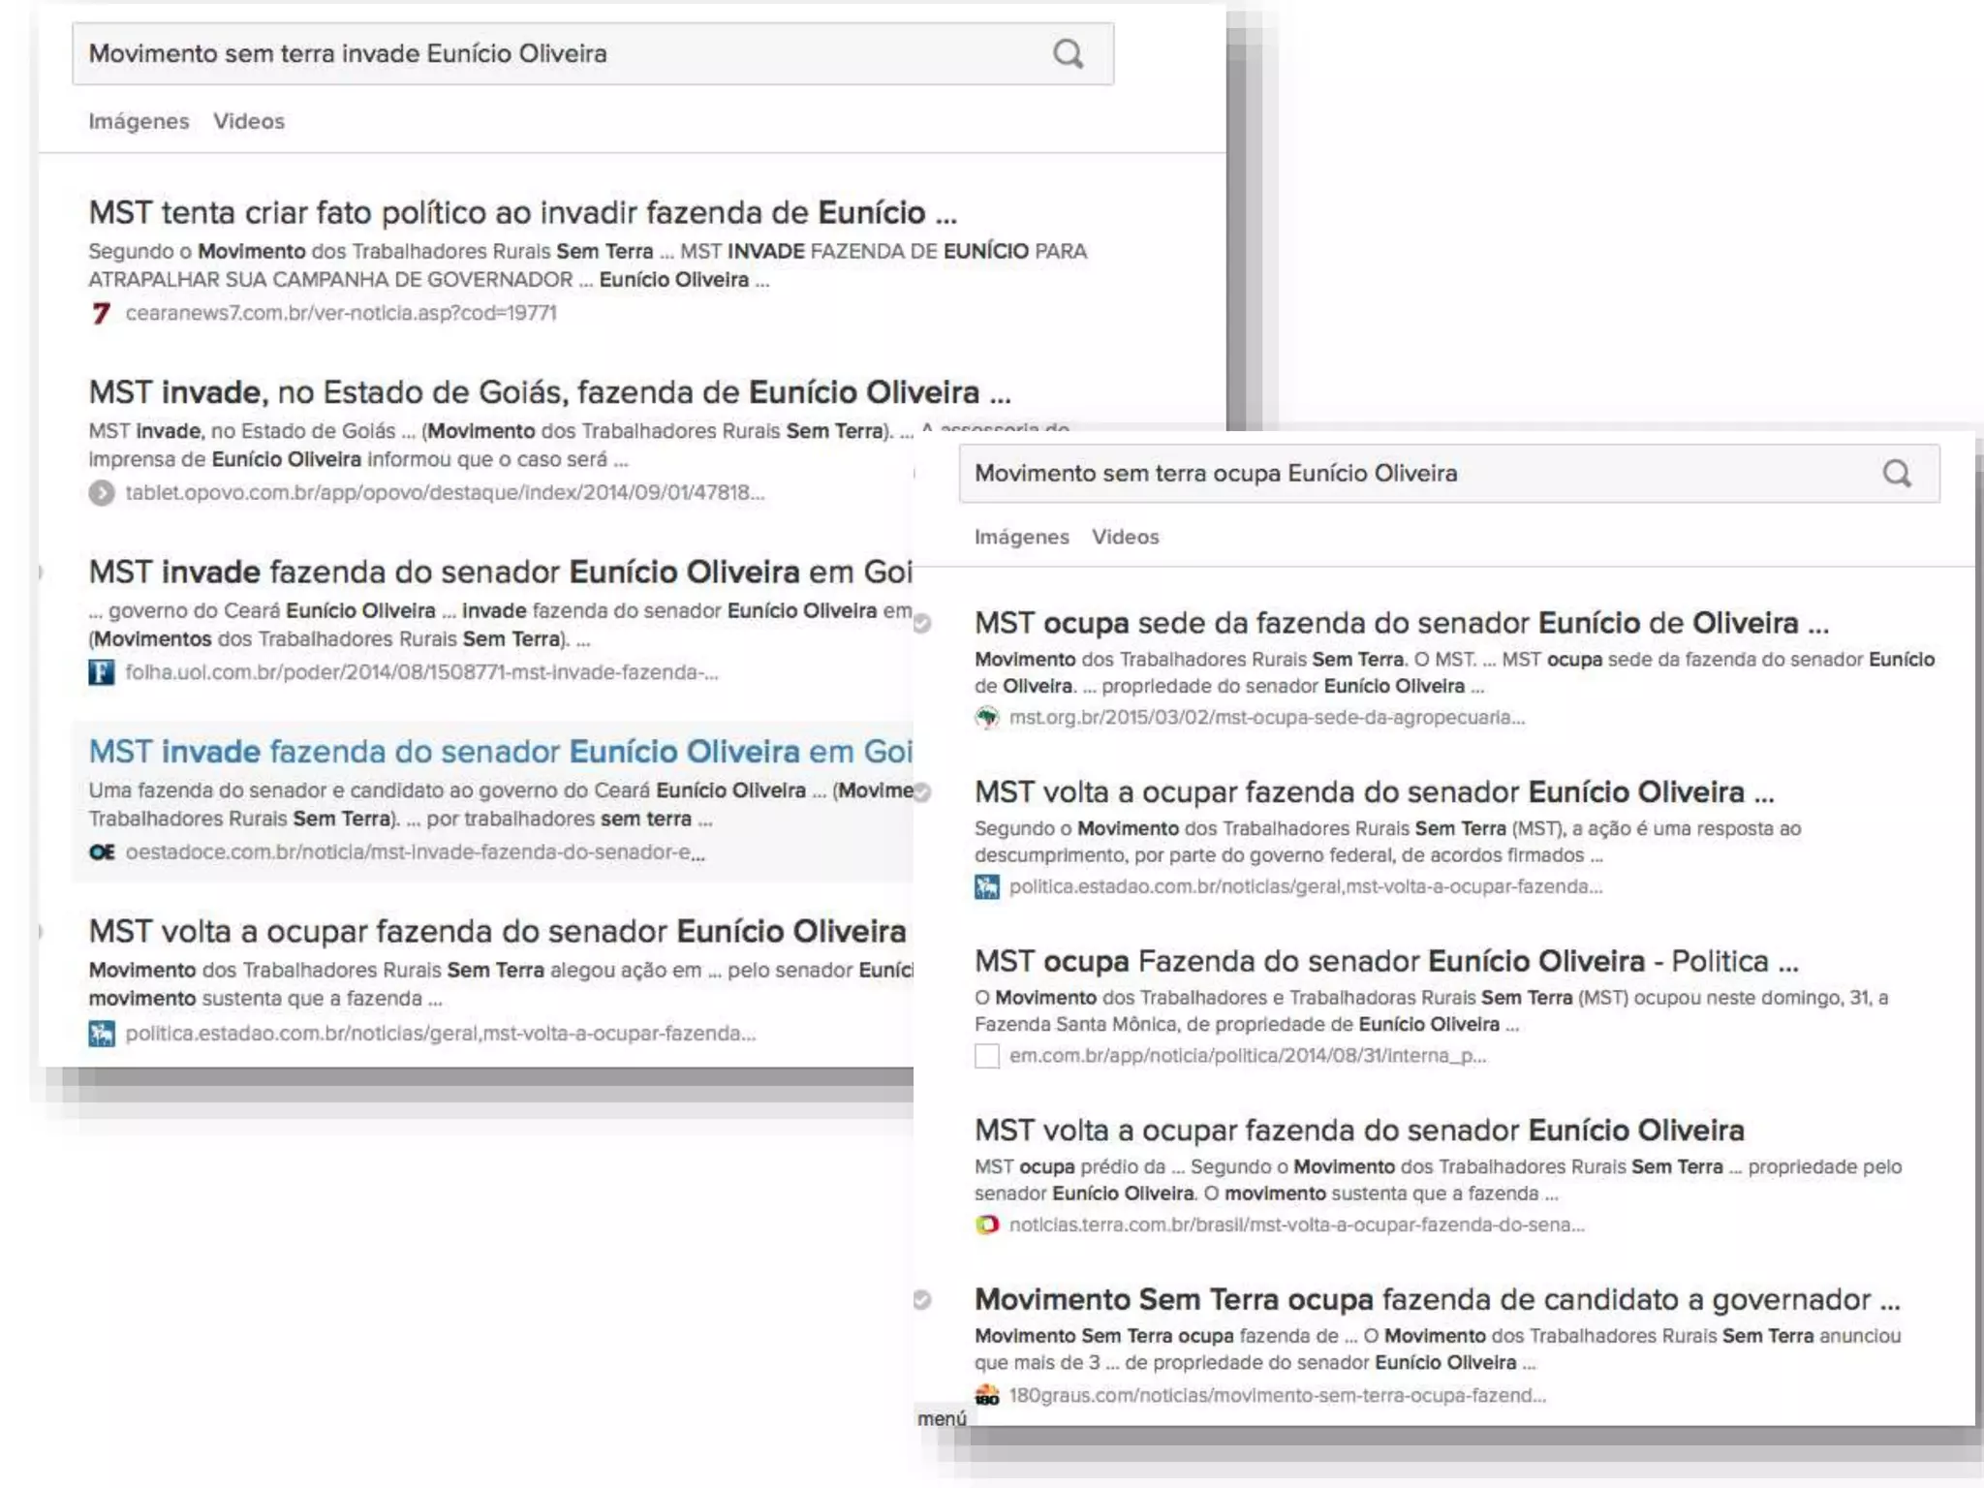This screenshot has width=1984, height=1488.
Task: Click mst.org.br site favicon
Action: pyautogui.click(x=986, y=718)
